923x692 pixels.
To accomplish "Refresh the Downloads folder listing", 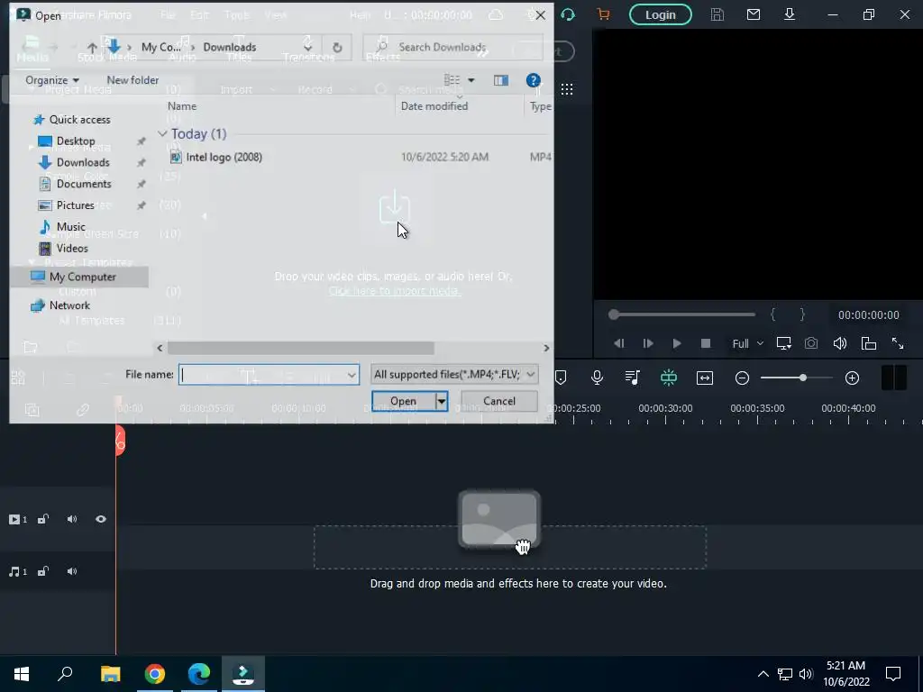I will click(337, 47).
